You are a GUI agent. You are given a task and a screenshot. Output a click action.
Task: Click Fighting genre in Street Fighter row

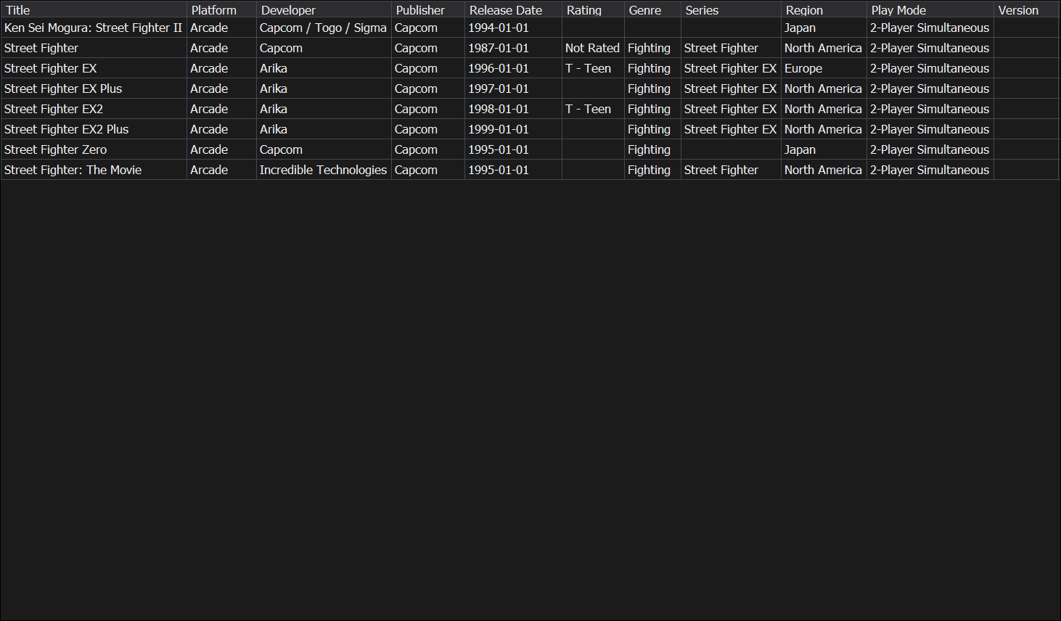652,48
